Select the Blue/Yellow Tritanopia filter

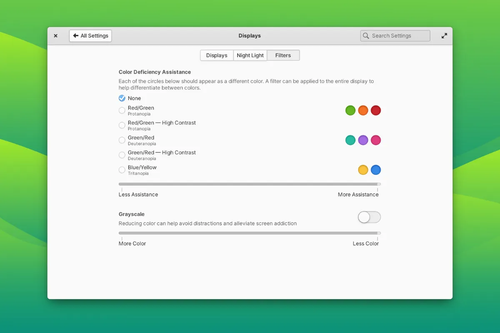click(x=122, y=170)
